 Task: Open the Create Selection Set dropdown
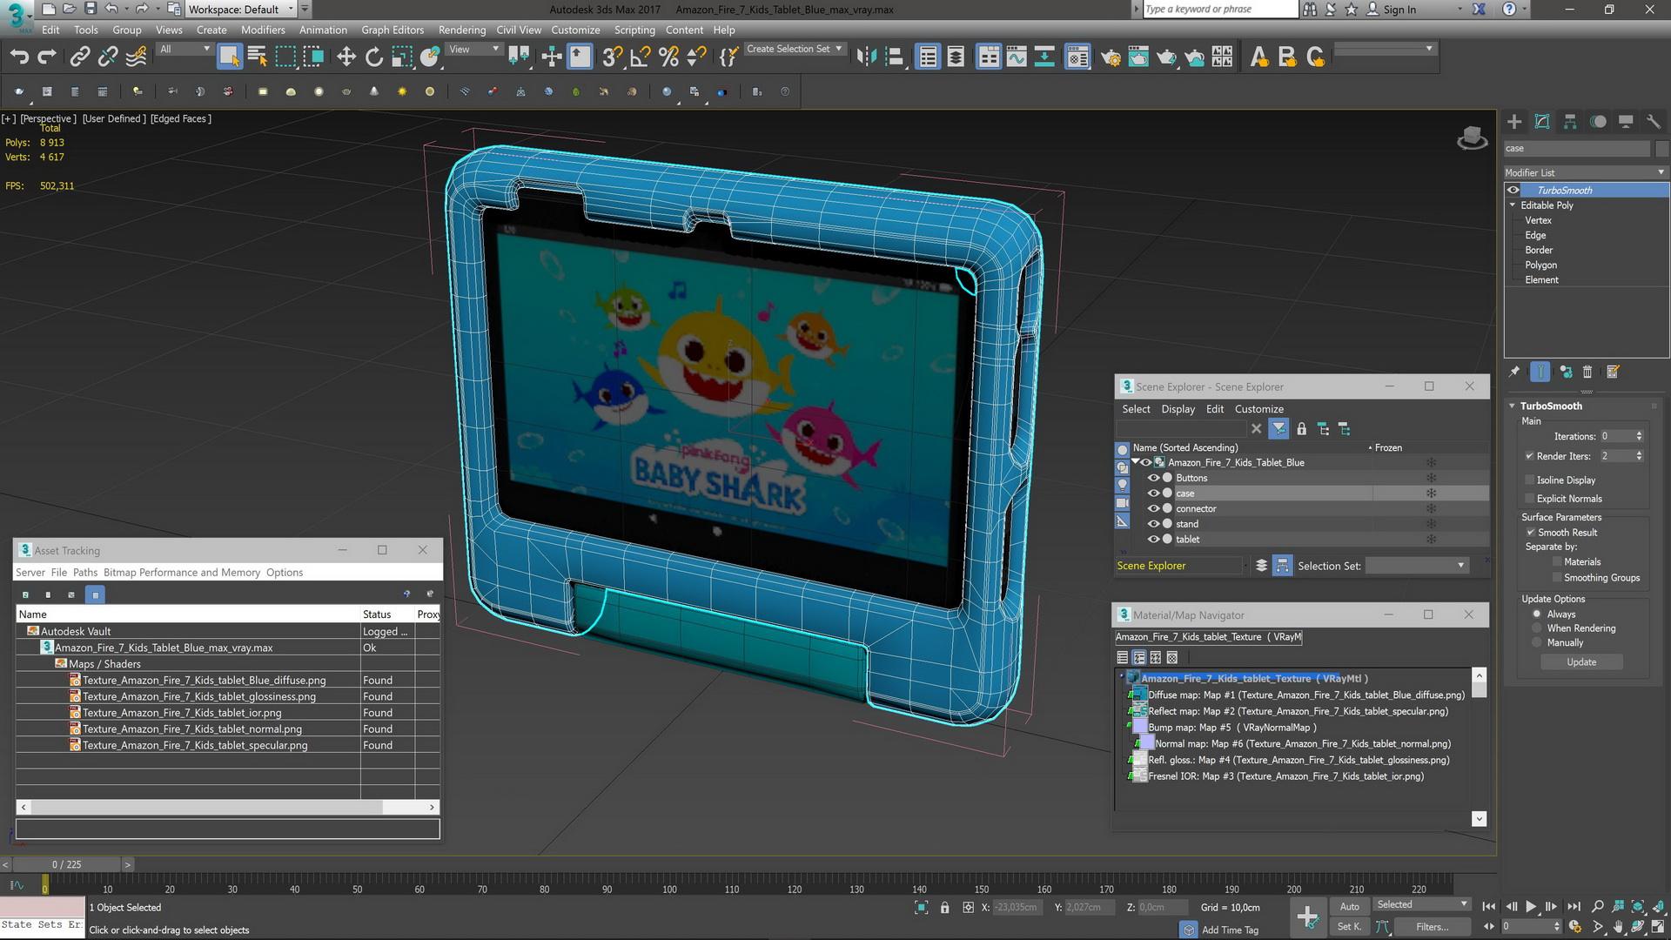tap(794, 49)
